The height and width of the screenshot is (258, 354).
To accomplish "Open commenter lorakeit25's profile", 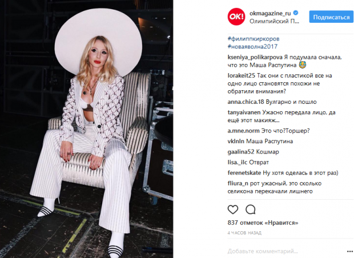I will [242, 75].
